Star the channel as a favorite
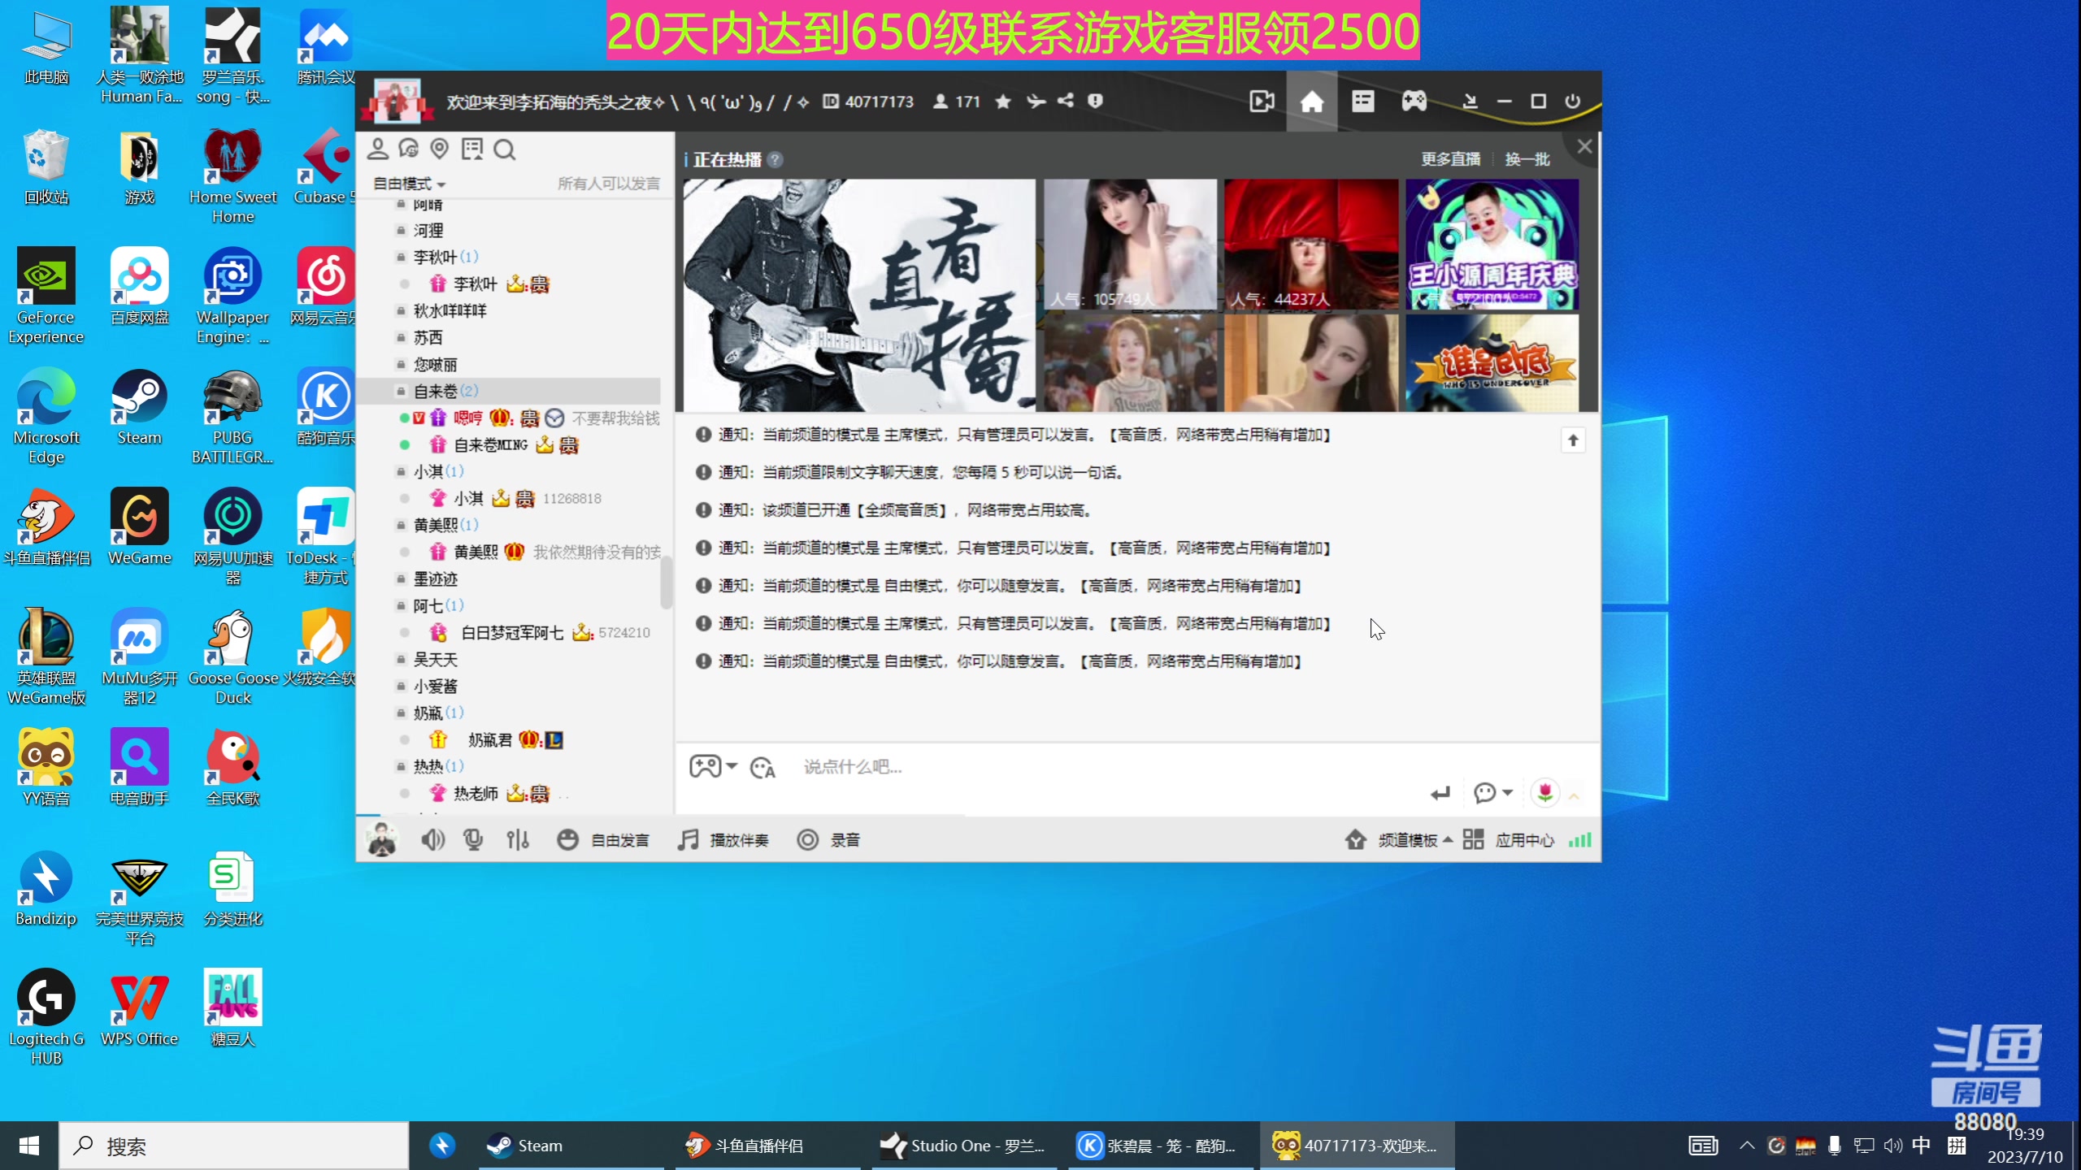Viewport: 2081px width, 1170px height. click(x=1002, y=102)
